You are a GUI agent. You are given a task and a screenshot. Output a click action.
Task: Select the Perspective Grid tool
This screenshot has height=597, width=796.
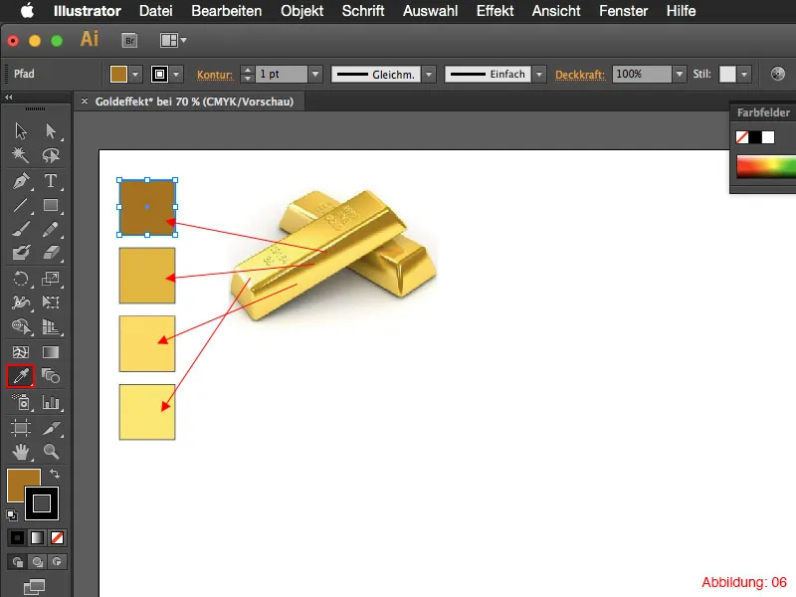(51, 326)
